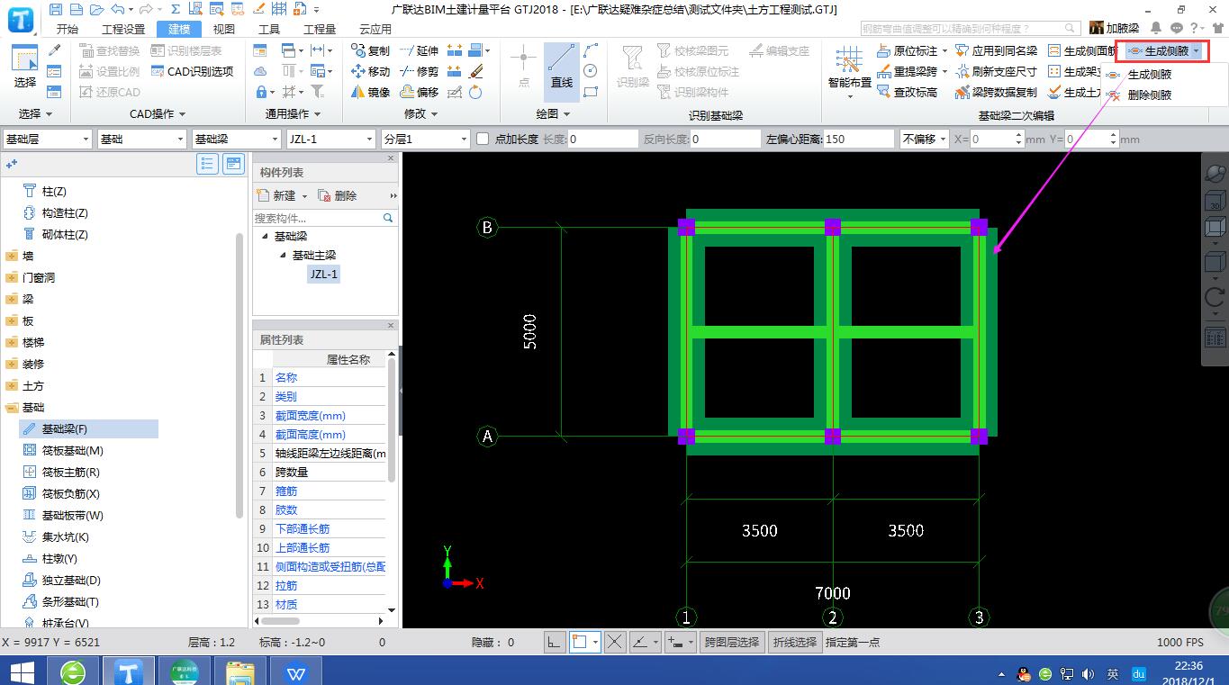The image size is (1229, 685).
Task: Select the large 选择 tool
Action: pyautogui.click(x=25, y=68)
